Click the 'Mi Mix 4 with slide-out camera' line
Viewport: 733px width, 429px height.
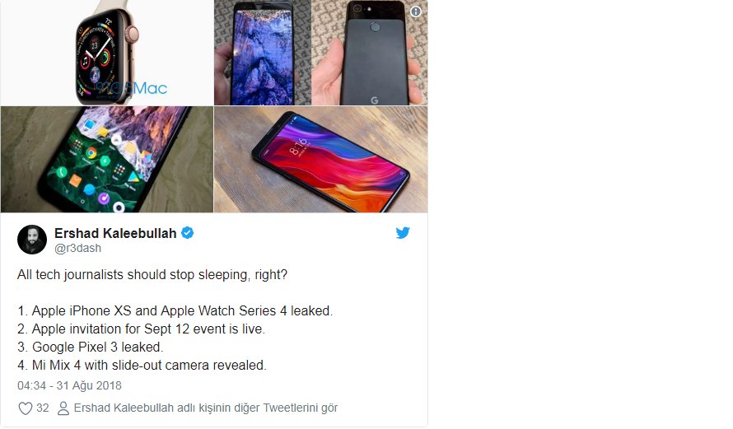point(142,365)
